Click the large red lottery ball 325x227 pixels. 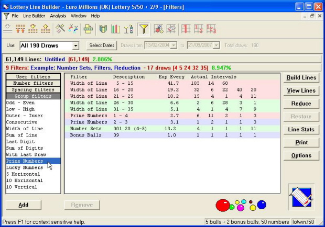point(223,205)
